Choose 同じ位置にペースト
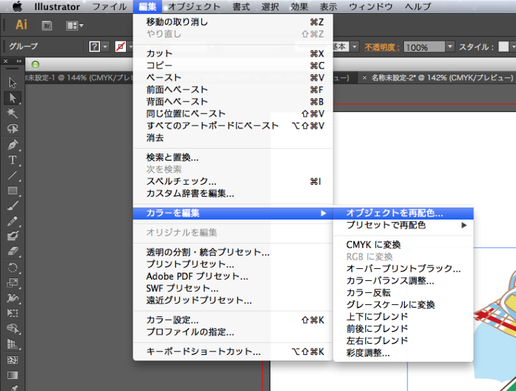The height and width of the screenshot is (391, 516). point(233,114)
